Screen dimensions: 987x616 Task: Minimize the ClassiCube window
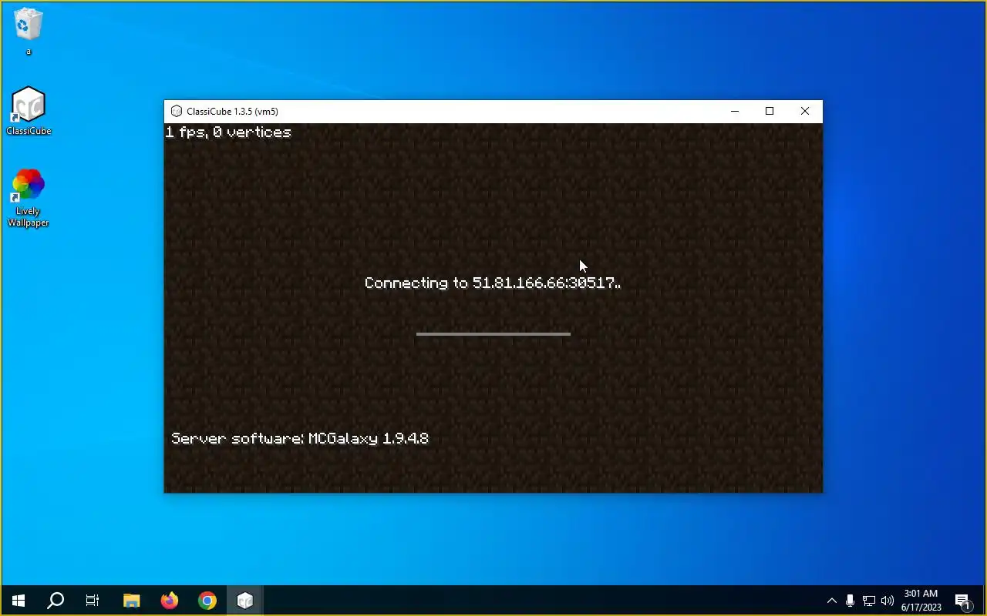(735, 112)
